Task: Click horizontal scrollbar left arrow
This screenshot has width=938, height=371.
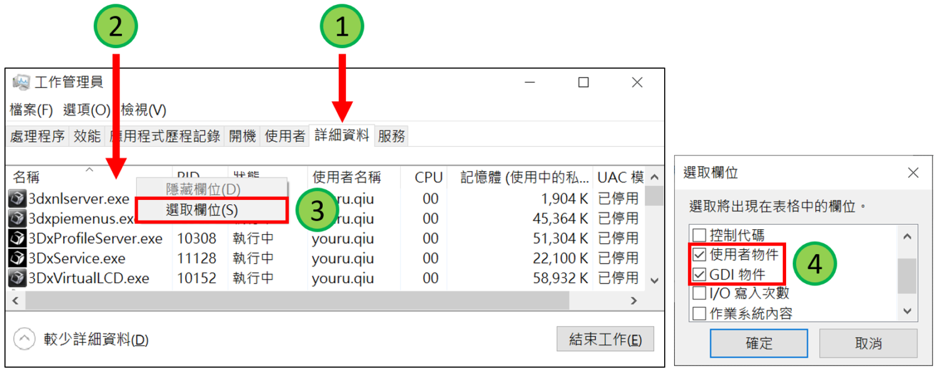Action: (x=15, y=301)
